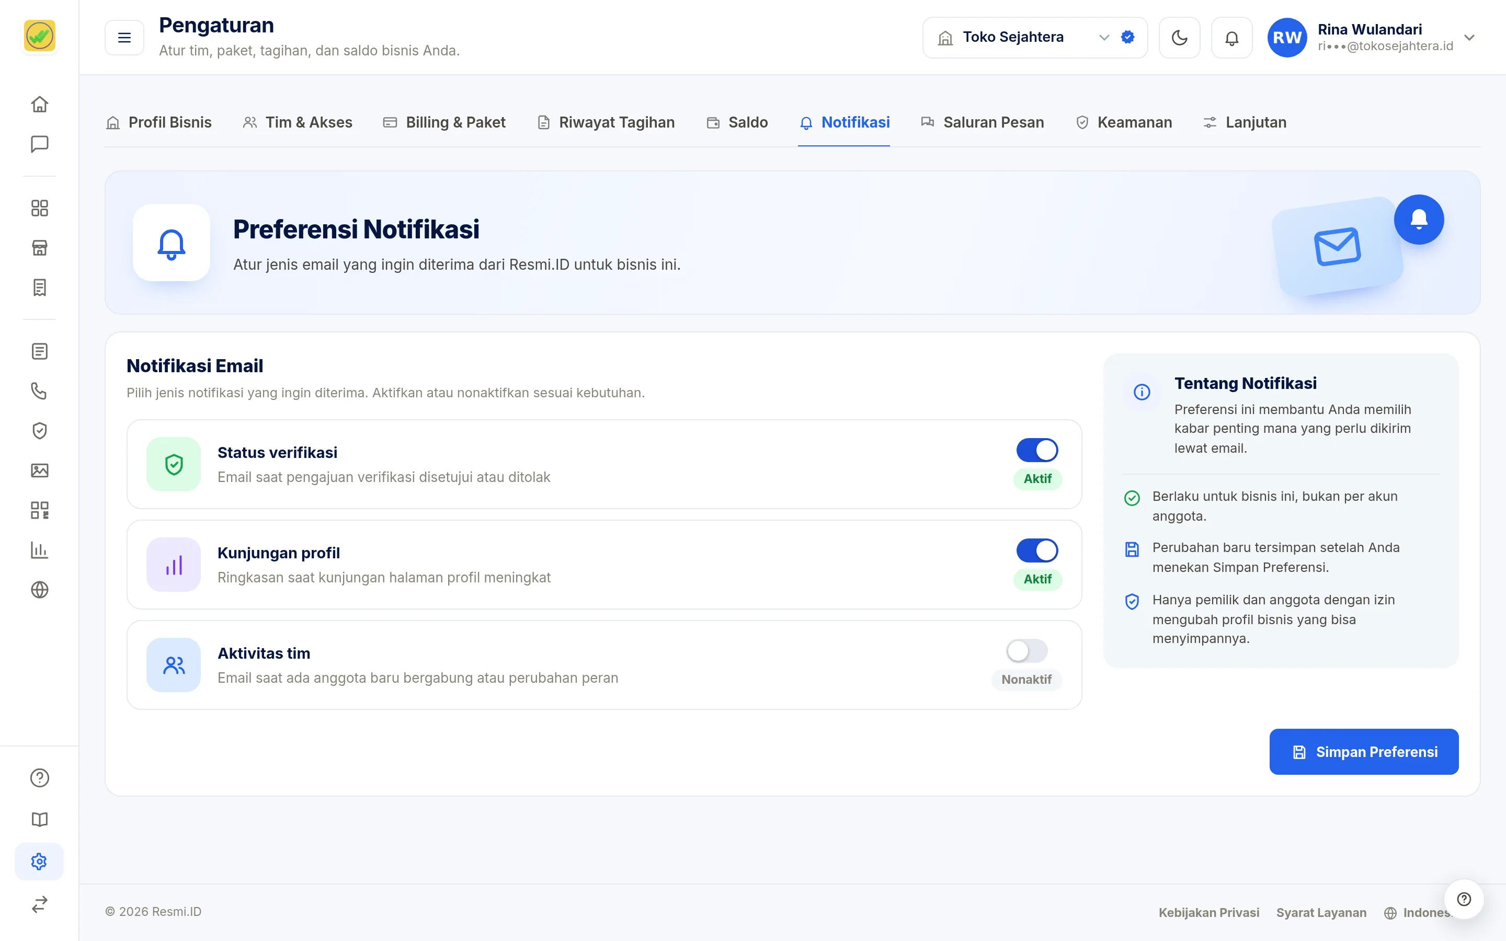
Task: Open the phone icon in sidebar
Action: [x=39, y=391]
